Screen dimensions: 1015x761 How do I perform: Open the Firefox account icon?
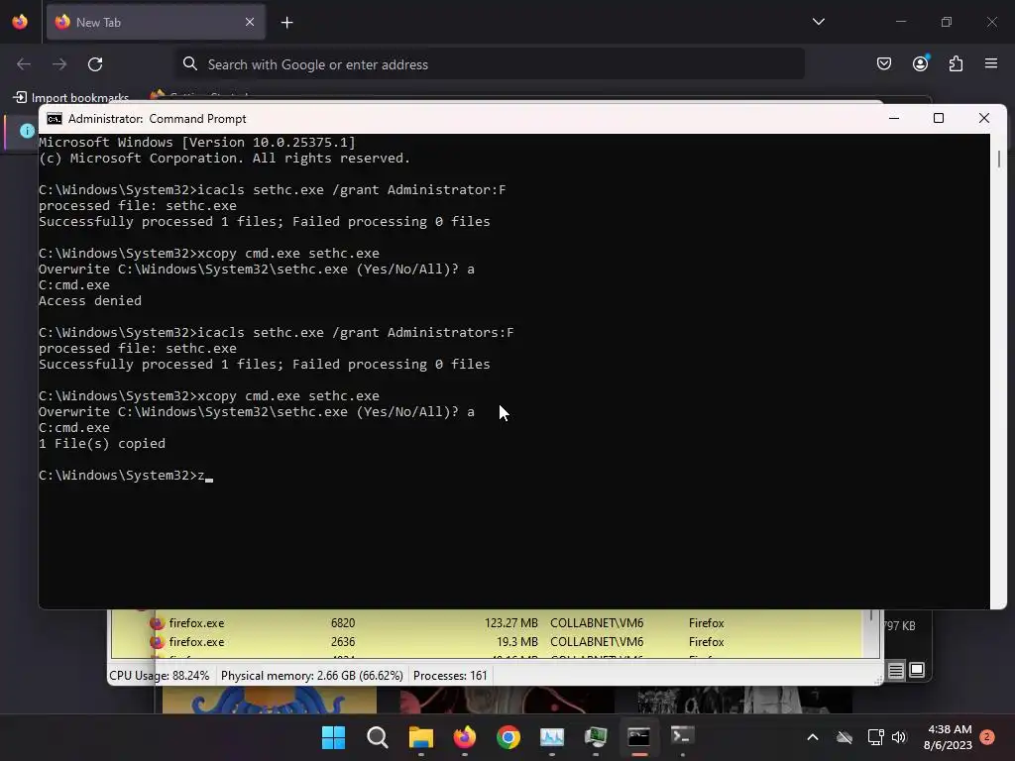tap(920, 63)
